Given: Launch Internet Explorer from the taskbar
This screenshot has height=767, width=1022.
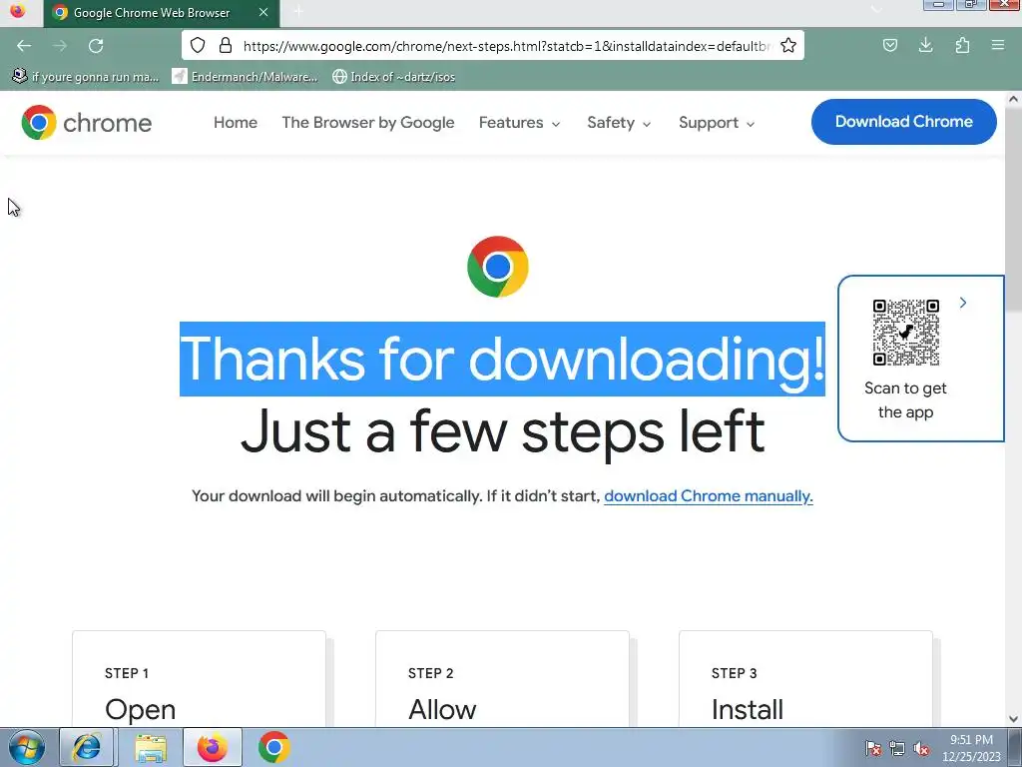Looking at the screenshot, I should (87, 747).
